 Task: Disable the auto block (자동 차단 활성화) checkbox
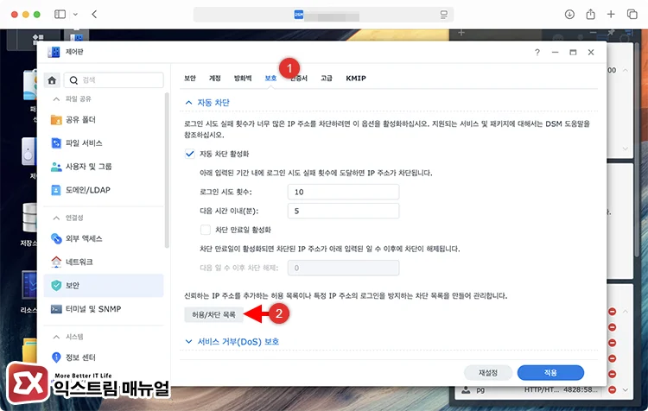pos(190,154)
